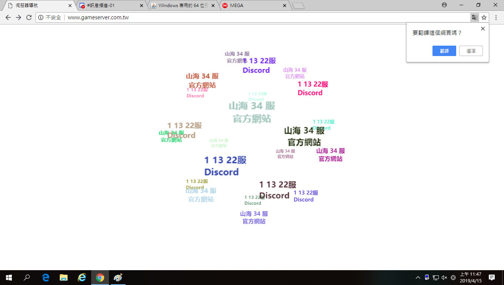
Task: Open site info icon beside 不安全
Action: click(41, 17)
